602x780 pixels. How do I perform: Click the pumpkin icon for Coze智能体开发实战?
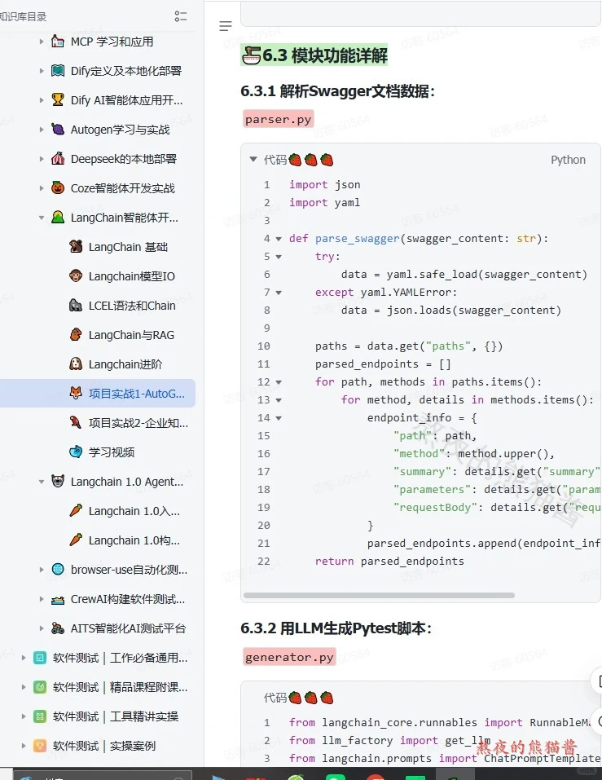pos(58,188)
